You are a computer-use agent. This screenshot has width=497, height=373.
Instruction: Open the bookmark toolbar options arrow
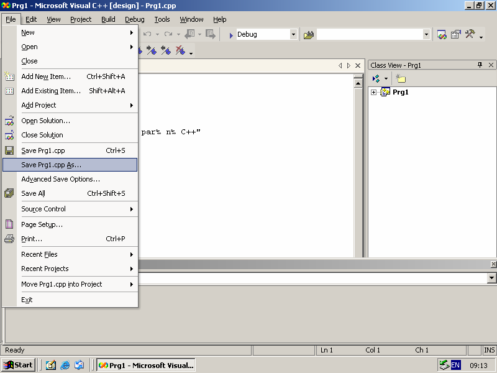pyautogui.click(x=191, y=53)
